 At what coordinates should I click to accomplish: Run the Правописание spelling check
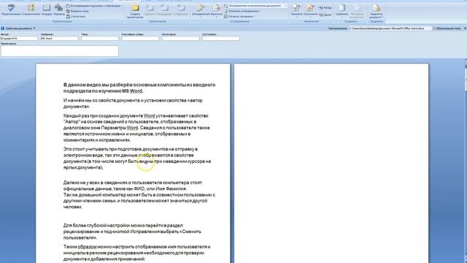click(11, 9)
